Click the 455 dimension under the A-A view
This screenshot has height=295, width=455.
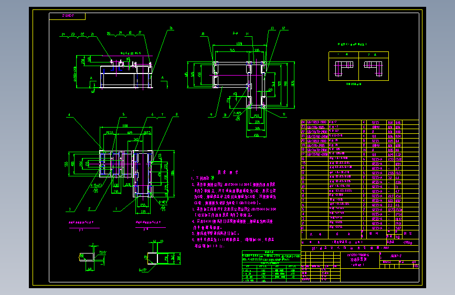pyautogui.click(x=256, y=135)
